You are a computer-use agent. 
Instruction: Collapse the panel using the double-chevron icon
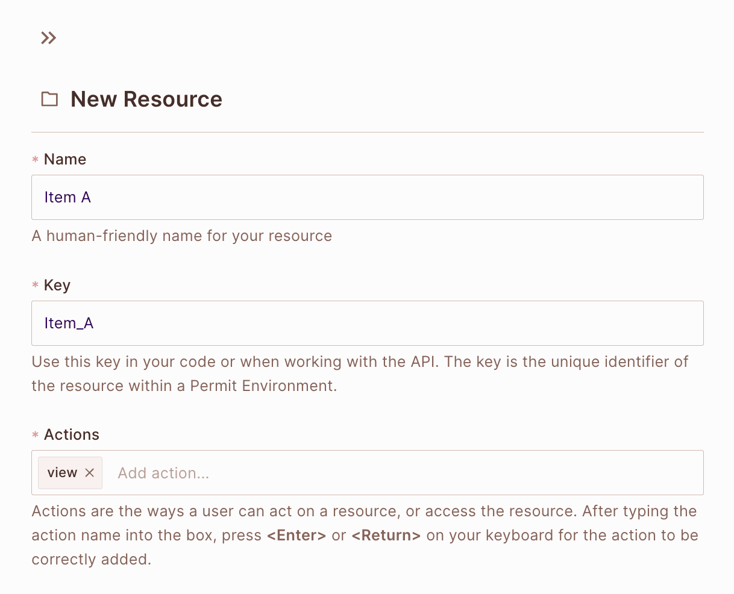(x=48, y=37)
